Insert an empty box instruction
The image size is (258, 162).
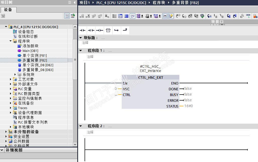point(108,30)
